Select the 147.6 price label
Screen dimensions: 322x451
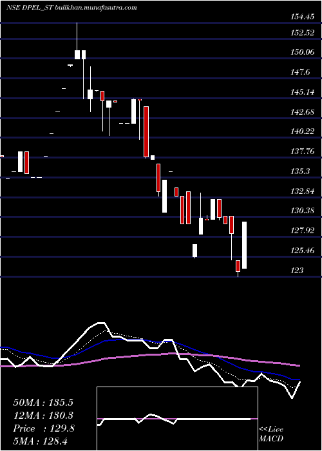pos(301,72)
